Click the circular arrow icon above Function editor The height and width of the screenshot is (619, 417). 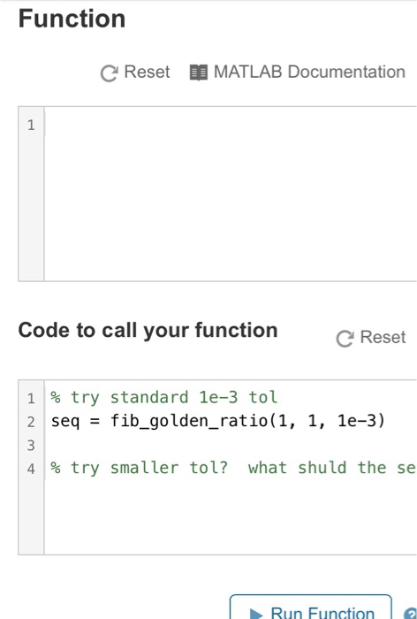109,73
